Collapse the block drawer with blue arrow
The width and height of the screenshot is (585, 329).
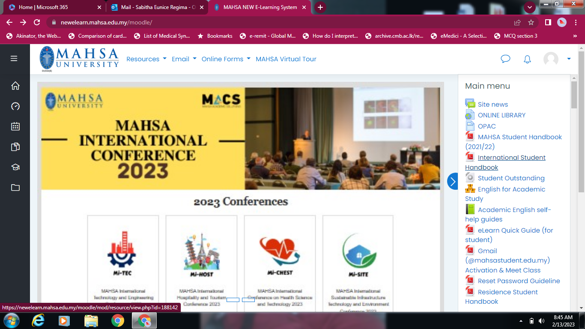point(453,181)
